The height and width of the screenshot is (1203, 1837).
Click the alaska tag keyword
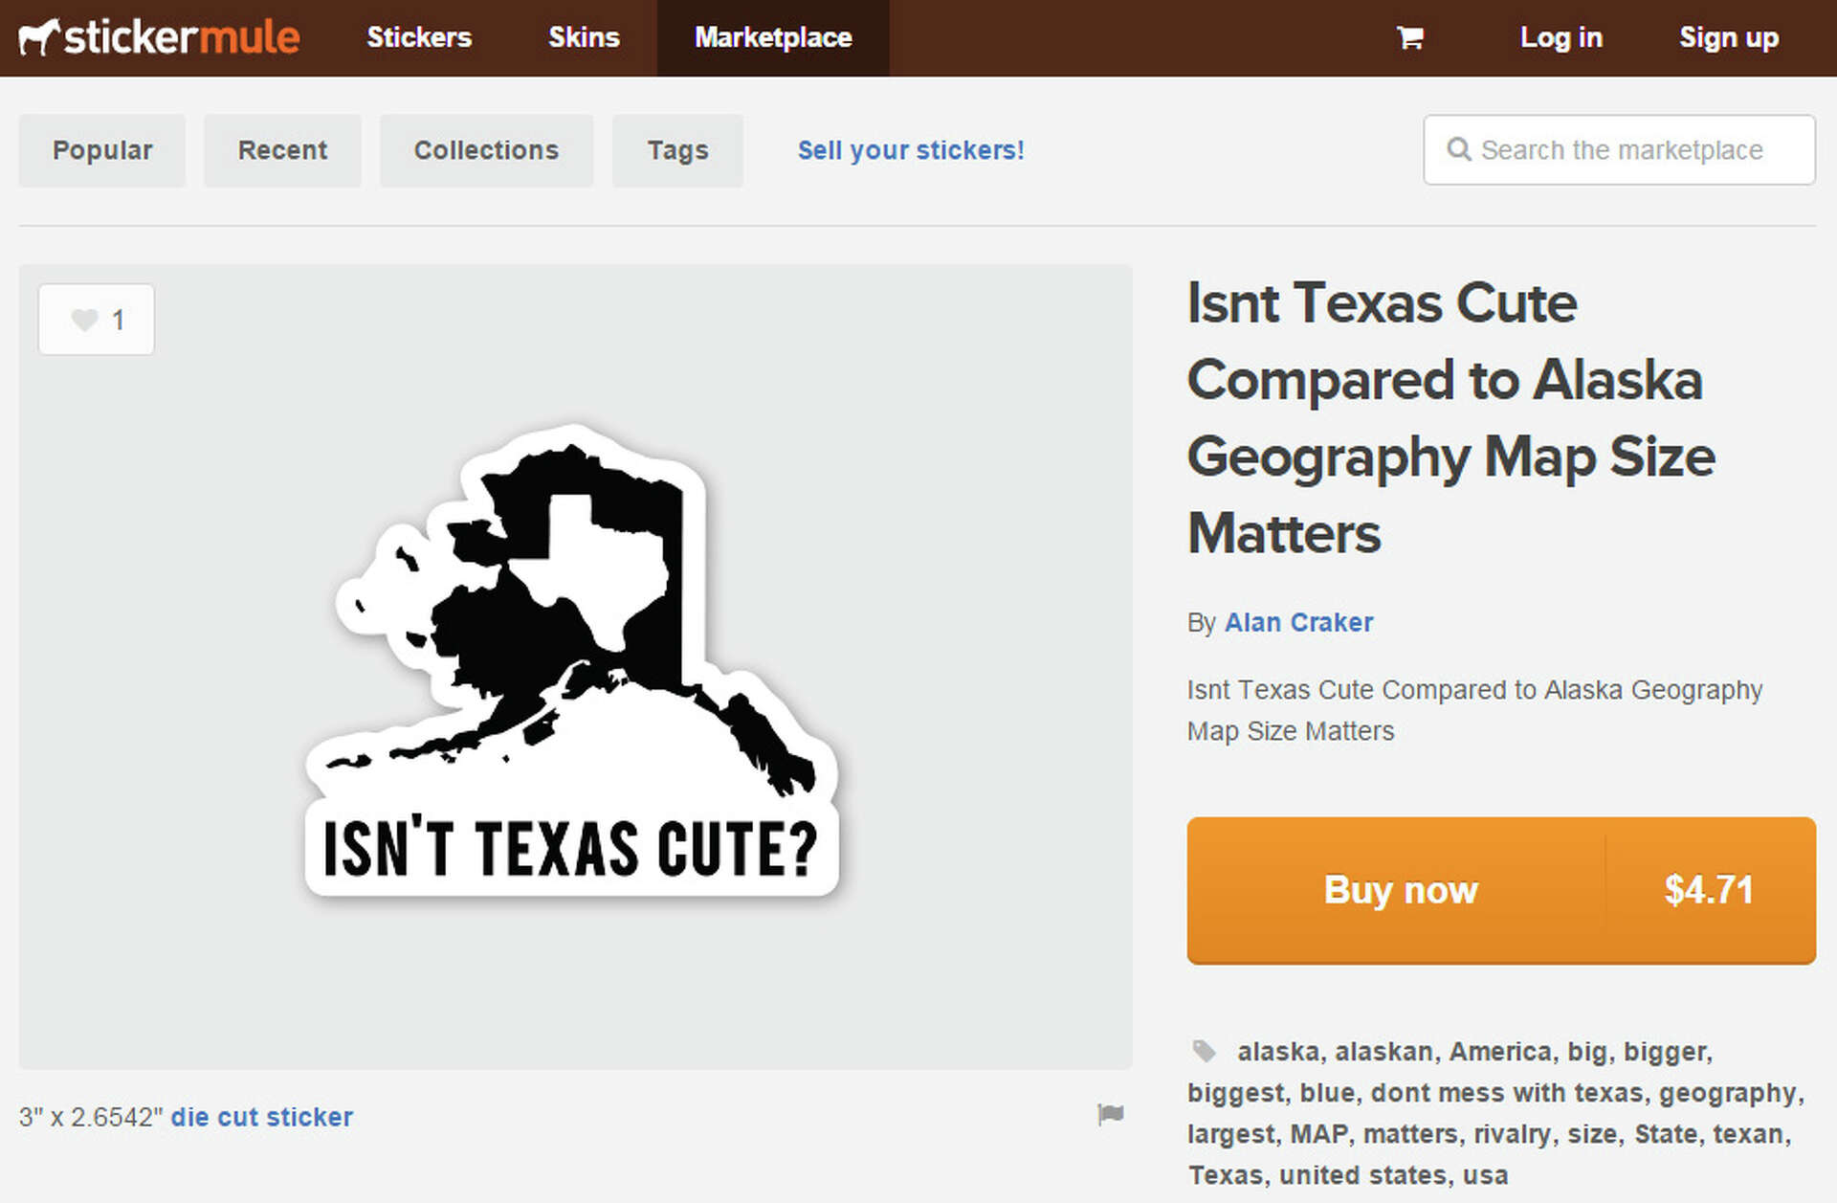point(1275,1050)
